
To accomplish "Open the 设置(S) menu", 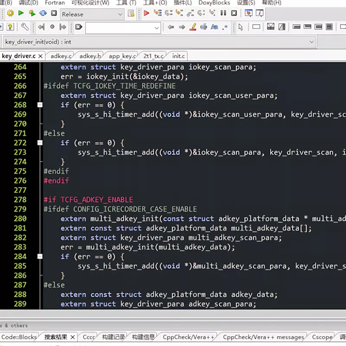I will click(246, 3).
